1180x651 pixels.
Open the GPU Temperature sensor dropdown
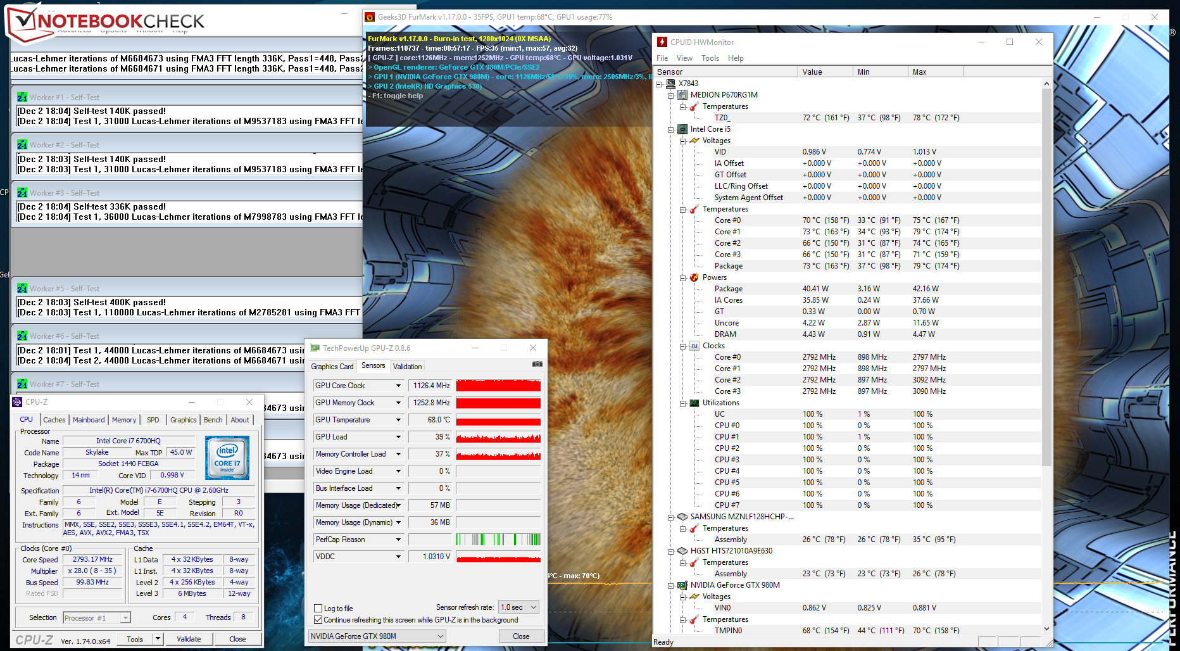coord(398,420)
